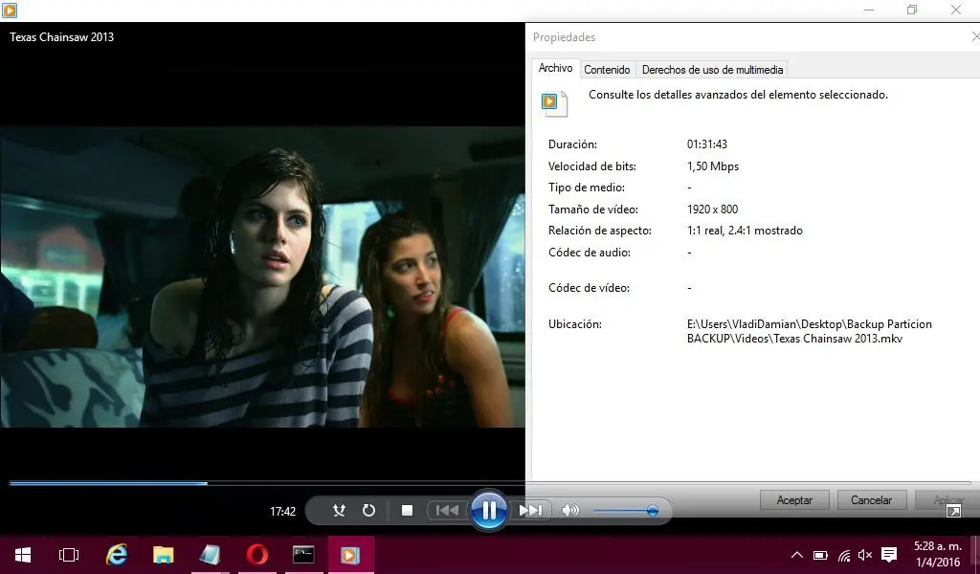Open Wi-Fi network tray icon
Image resolution: width=980 pixels, height=574 pixels.
(844, 555)
